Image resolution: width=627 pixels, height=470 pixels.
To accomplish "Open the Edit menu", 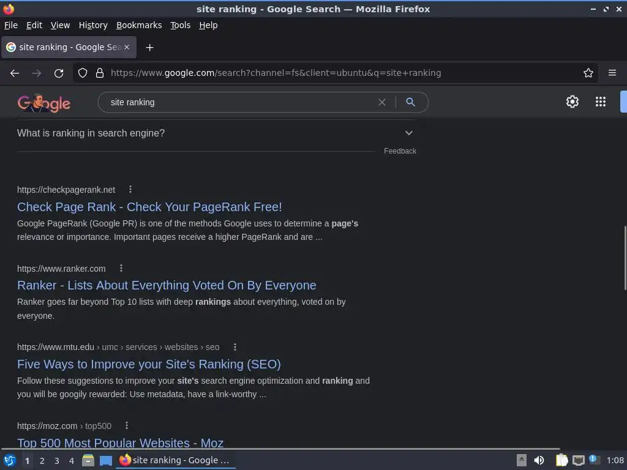I will coord(34,25).
